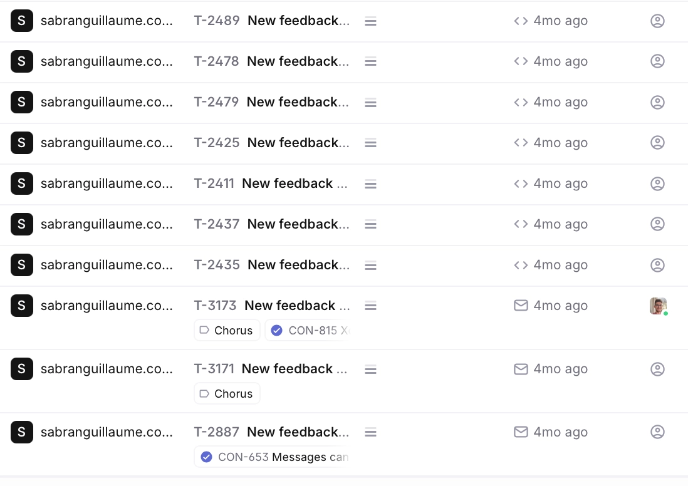This screenshot has height=486, width=688.
Task: Click the assignee icon on T-2411 row
Action: [x=657, y=184]
